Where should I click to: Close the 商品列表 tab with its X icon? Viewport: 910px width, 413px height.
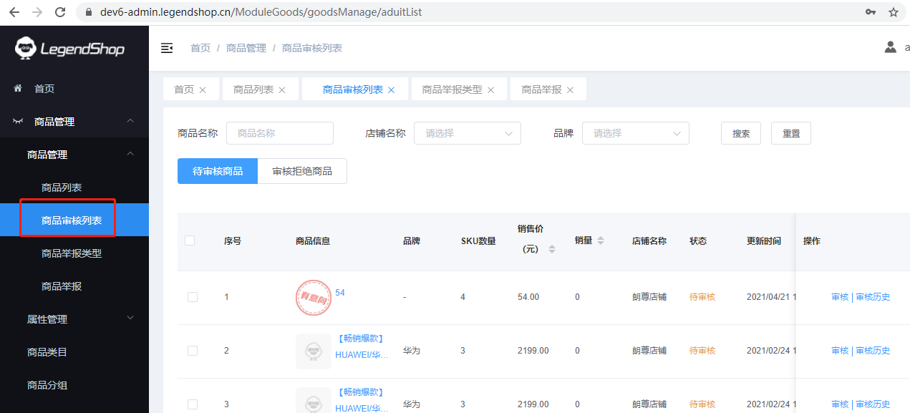coord(282,90)
